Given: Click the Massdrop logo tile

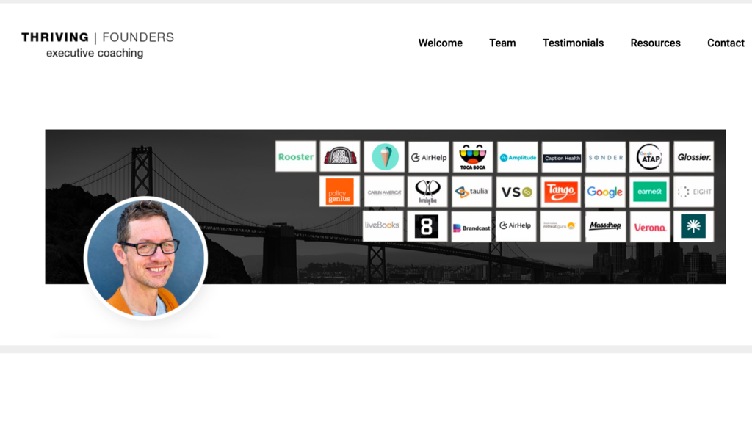Looking at the screenshot, I should [x=605, y=226].
